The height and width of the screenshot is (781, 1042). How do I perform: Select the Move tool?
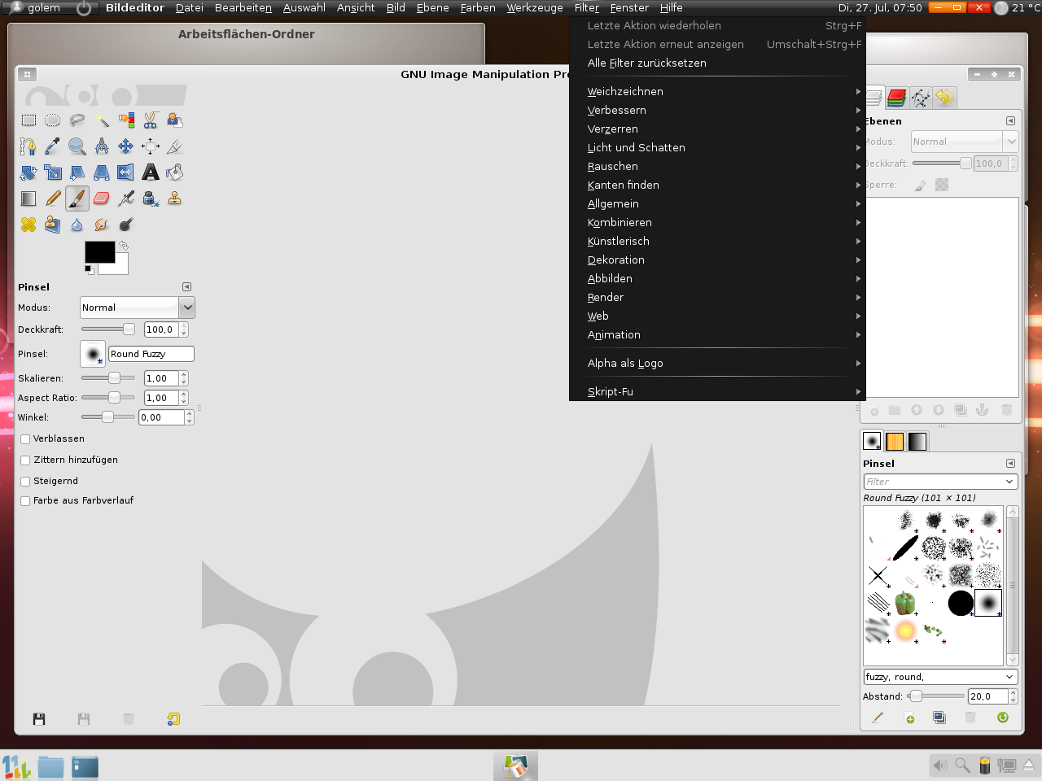[126, 146]
